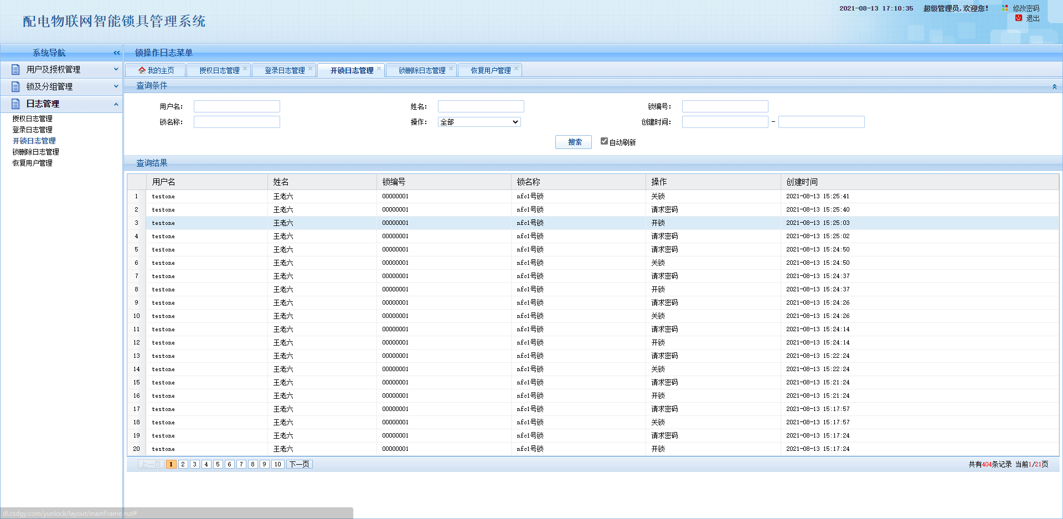Click the 创建时间 end date field

pyautogui.click(x=822, y=122)
